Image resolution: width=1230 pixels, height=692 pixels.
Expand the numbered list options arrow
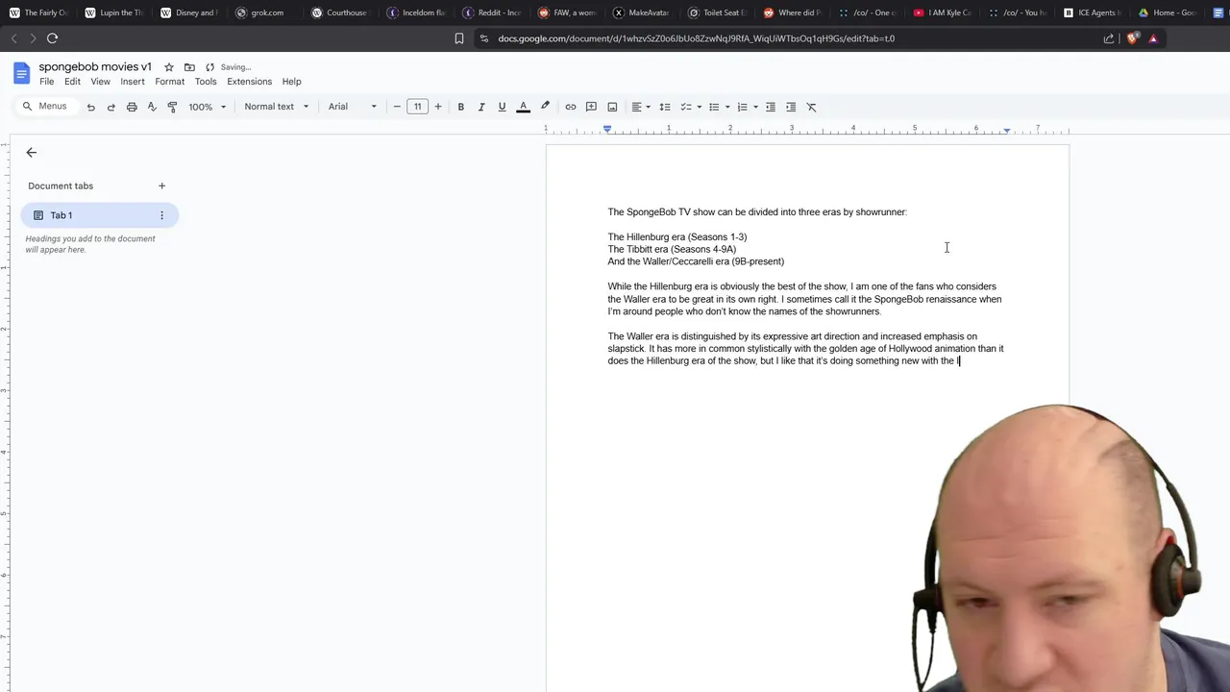[x=755, y=107]
